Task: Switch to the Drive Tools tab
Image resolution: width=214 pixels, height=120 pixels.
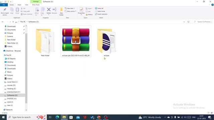Action: 36,5
